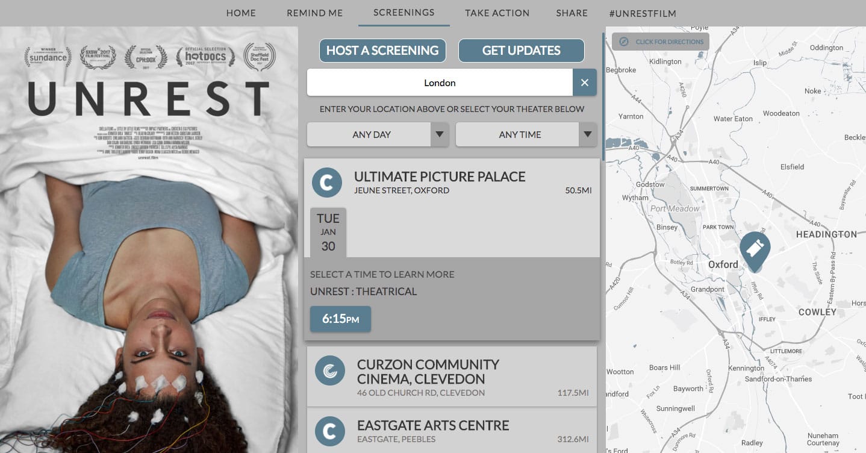The width and height of the screenshot is (866, 453).
Task: Click the Curzon Community Cinema logo icon
Action: [330, 371]
